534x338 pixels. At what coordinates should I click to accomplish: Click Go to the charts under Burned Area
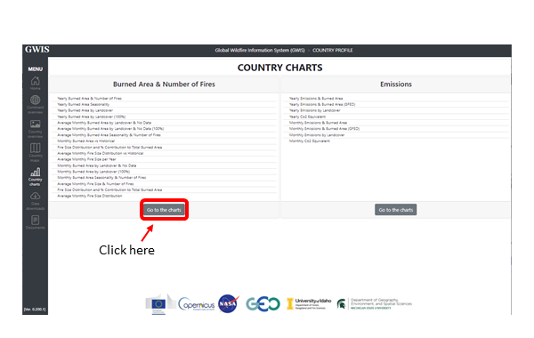pos(164,210)
